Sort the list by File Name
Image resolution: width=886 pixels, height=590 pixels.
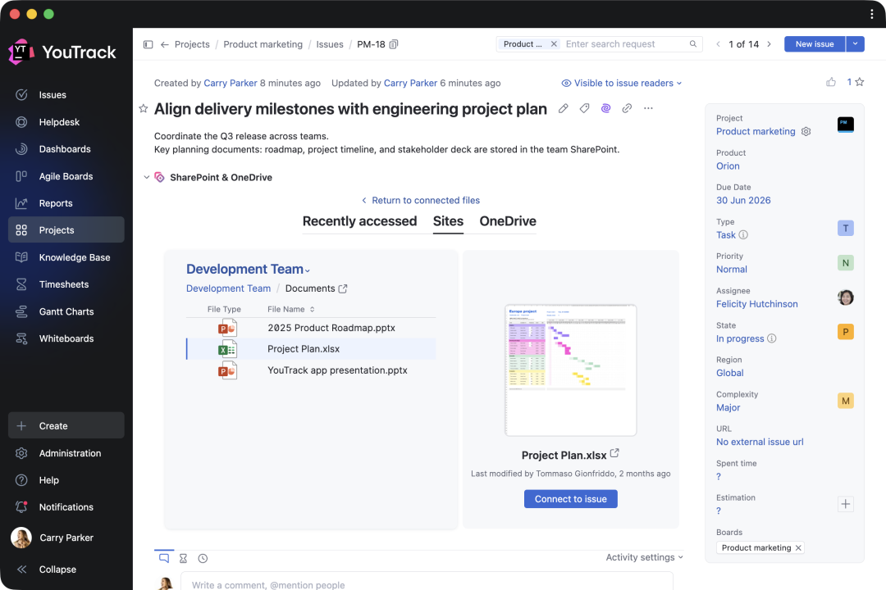click(291, 310)
